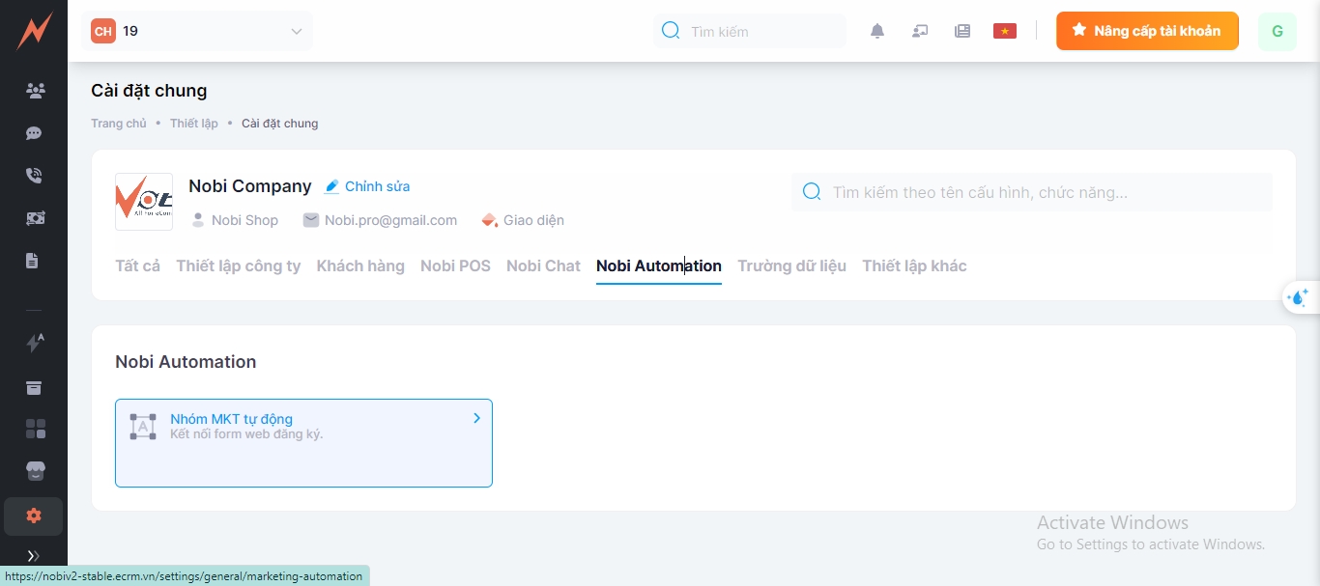Switch to the Khách hàng tab
Screen dimensions: 1320x586
point(360,265)
